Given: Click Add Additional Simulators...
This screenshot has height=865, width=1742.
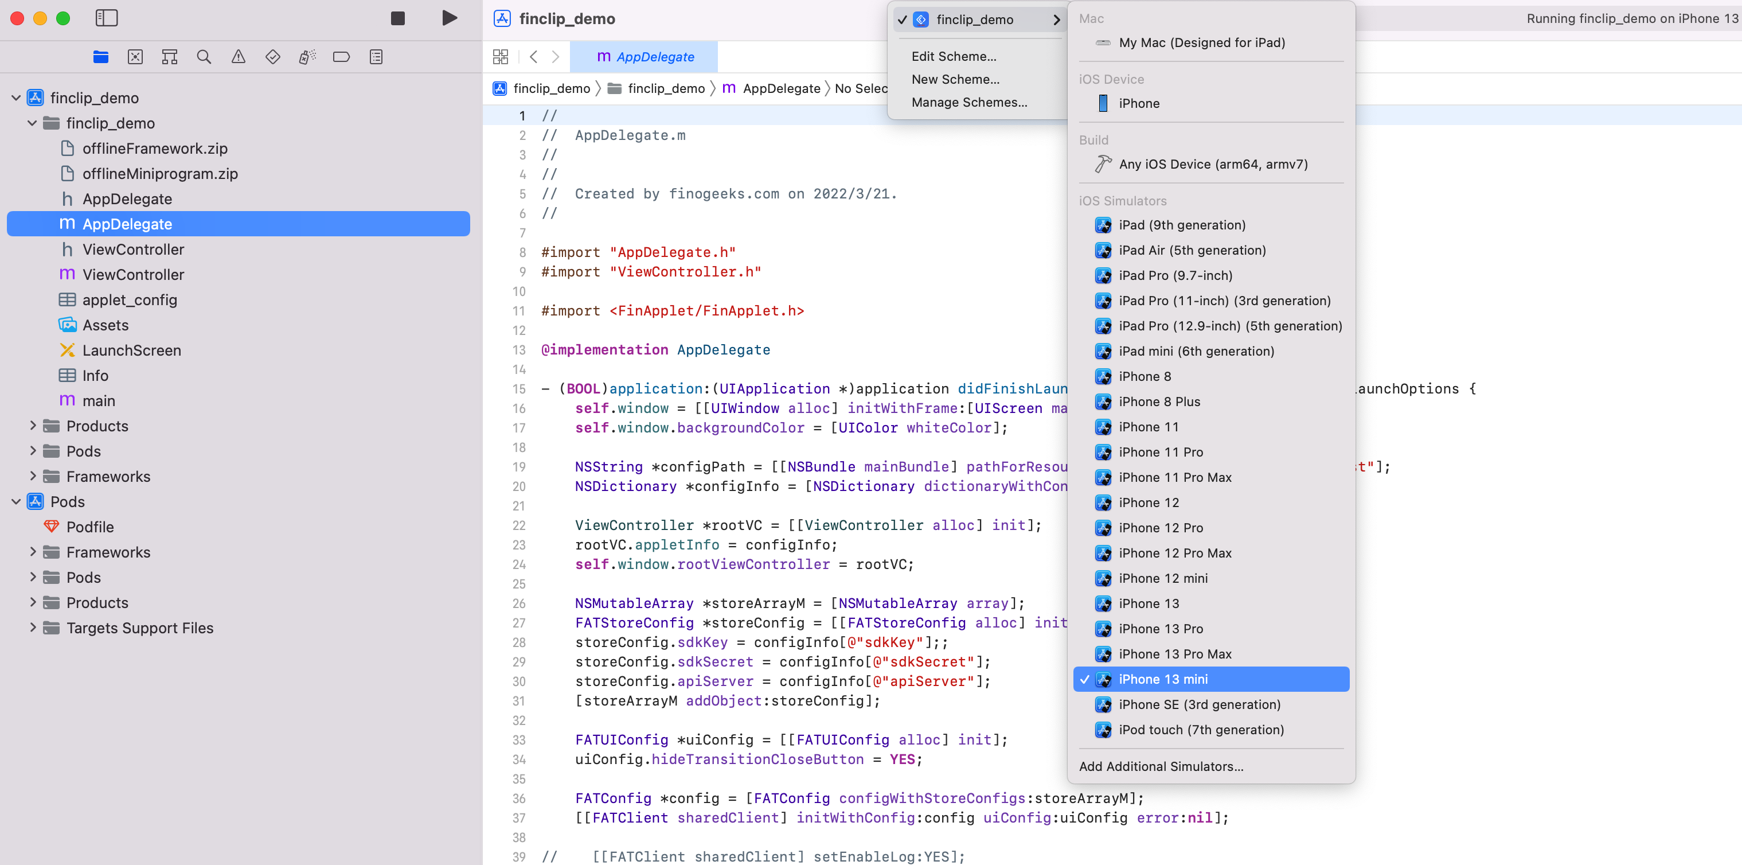Looking at the screenshot, I should pyautogui.click(x=1161, y=766).
